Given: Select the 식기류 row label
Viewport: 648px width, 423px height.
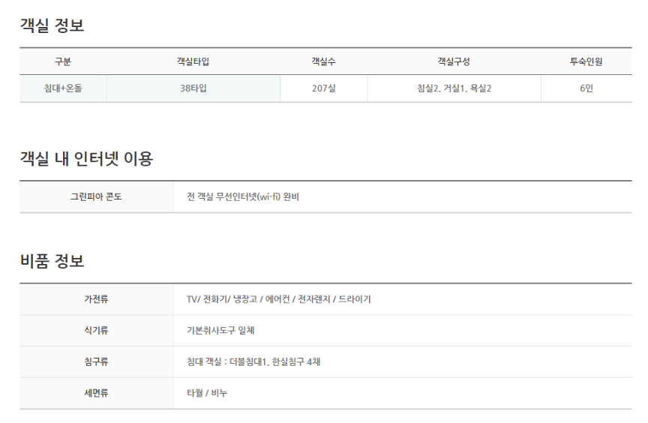Looking at the screenshot, I should click(x=96, y=331).
